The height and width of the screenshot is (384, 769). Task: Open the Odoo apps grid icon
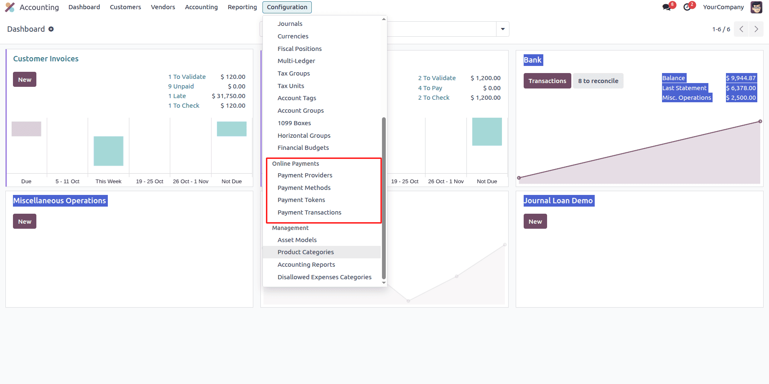9,7
